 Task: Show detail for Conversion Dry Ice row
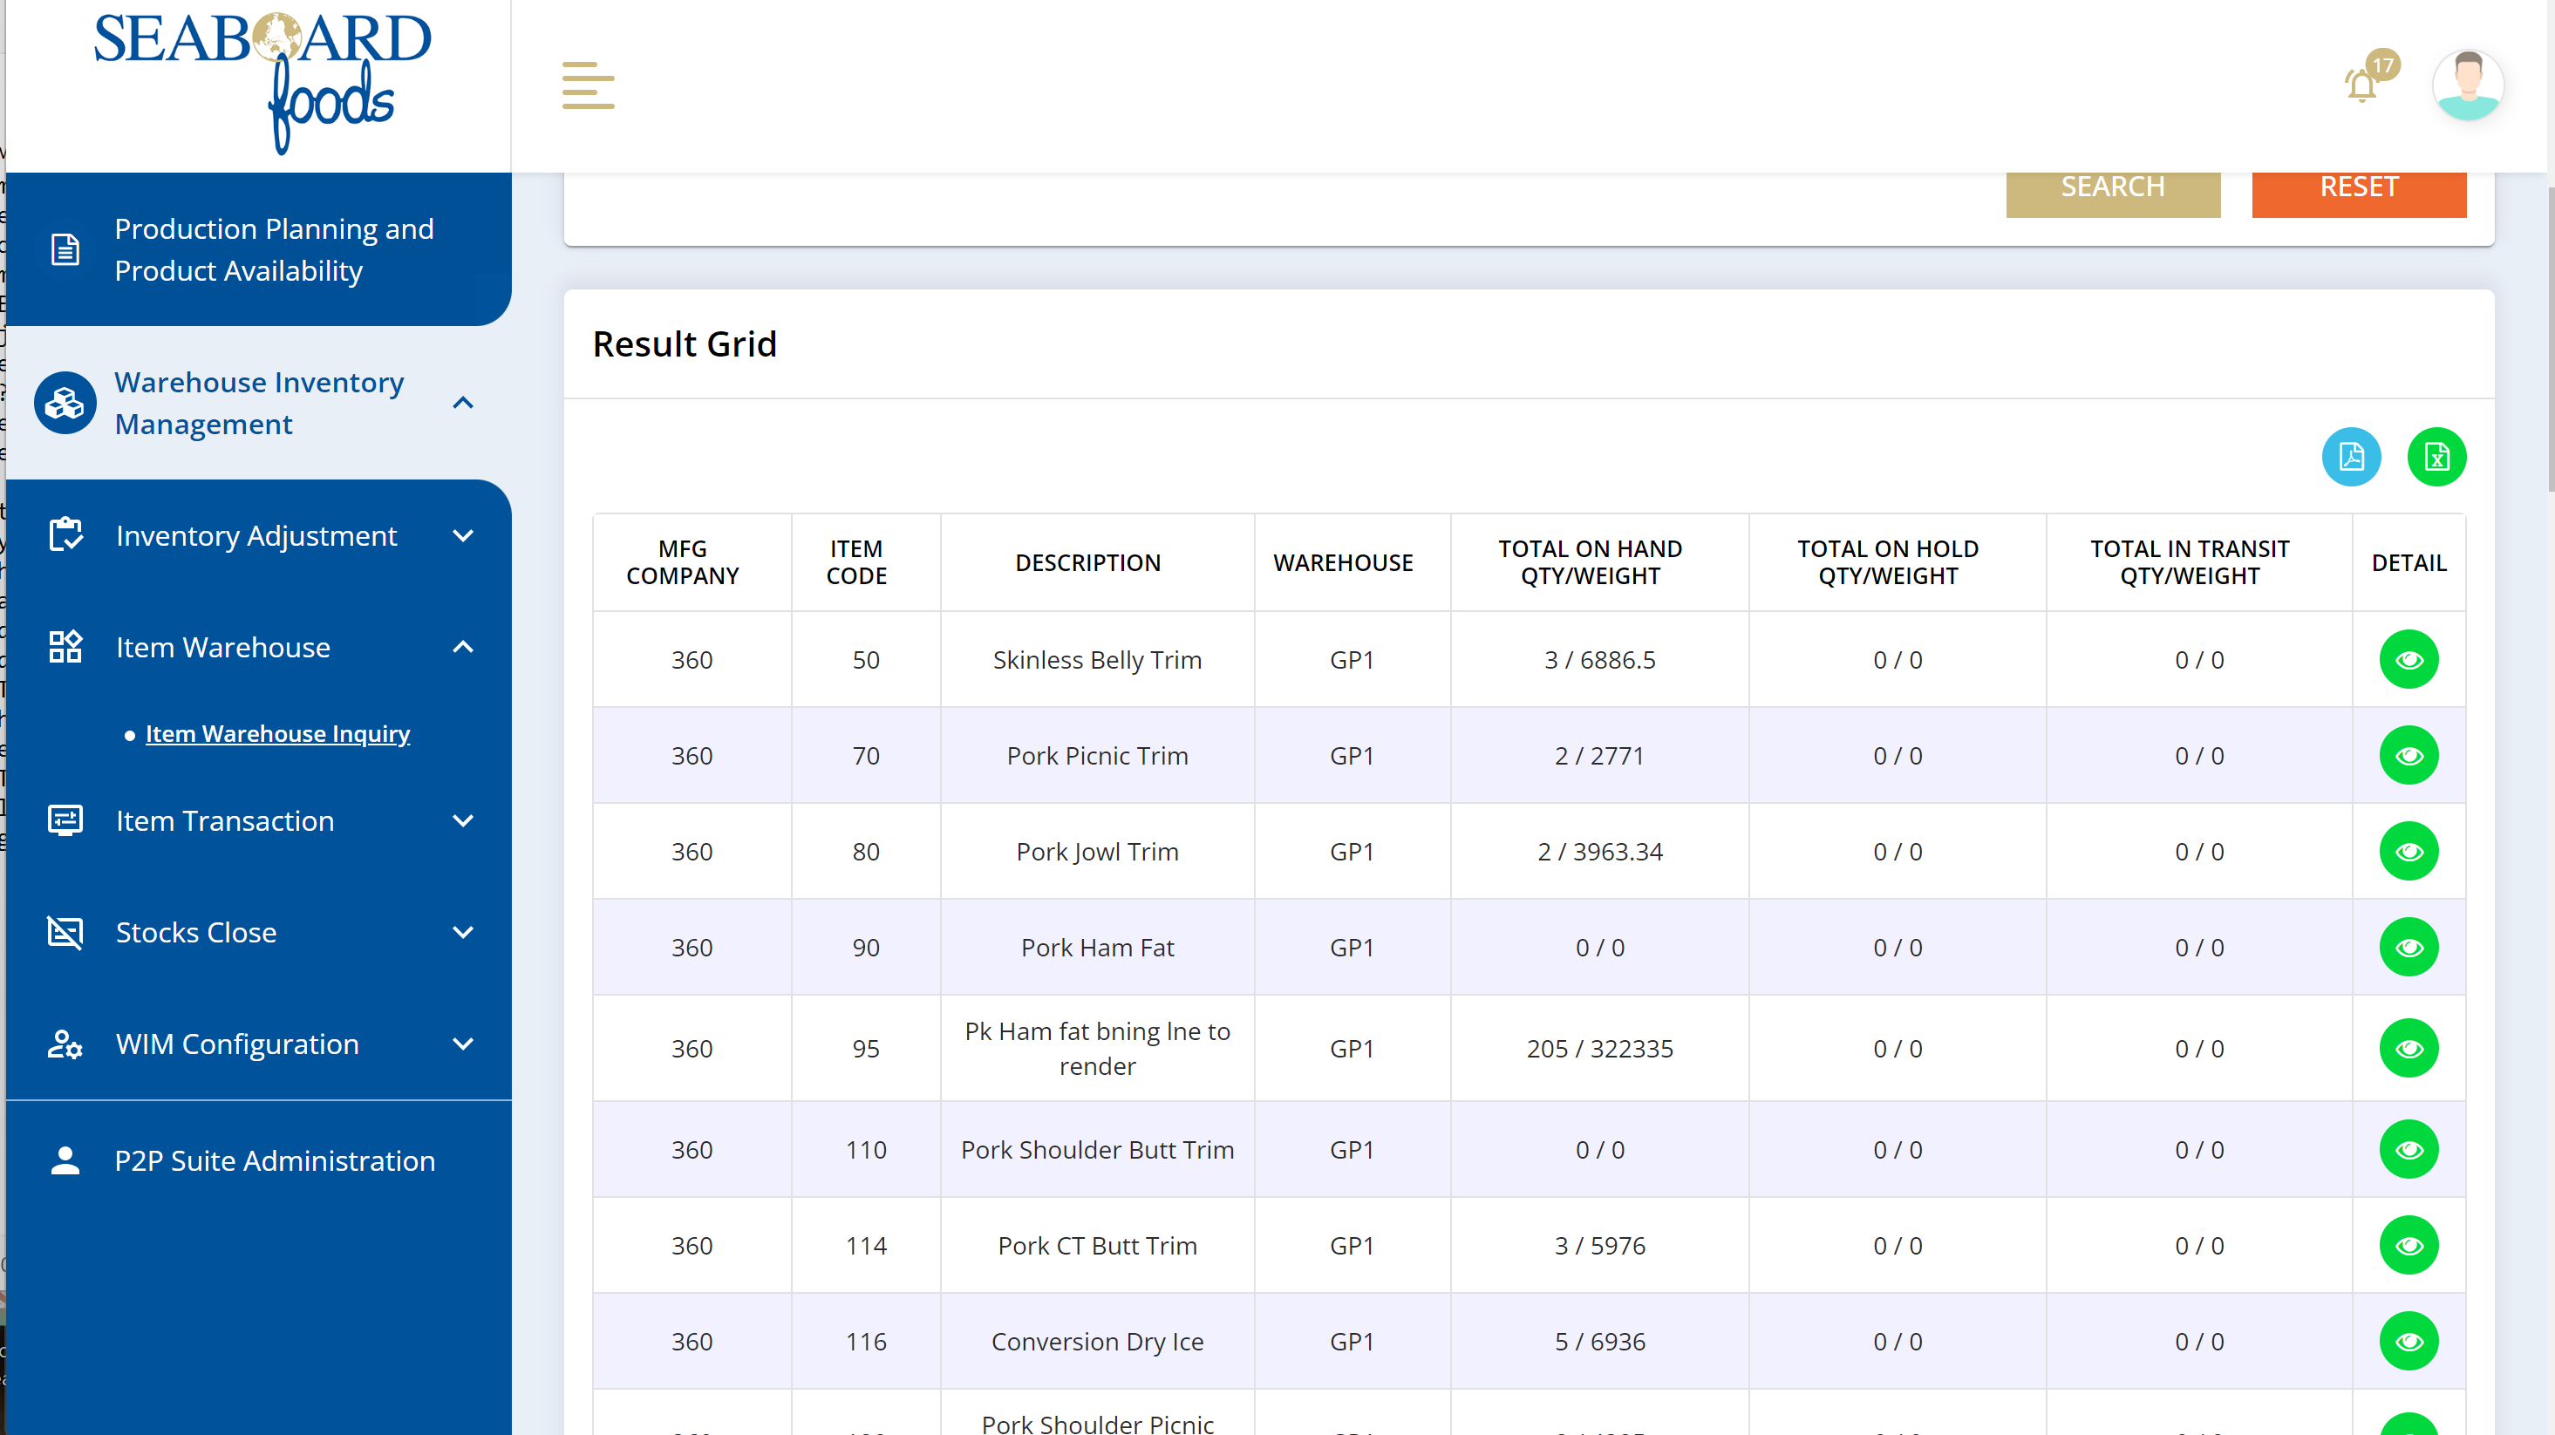coord(2409,1341)
